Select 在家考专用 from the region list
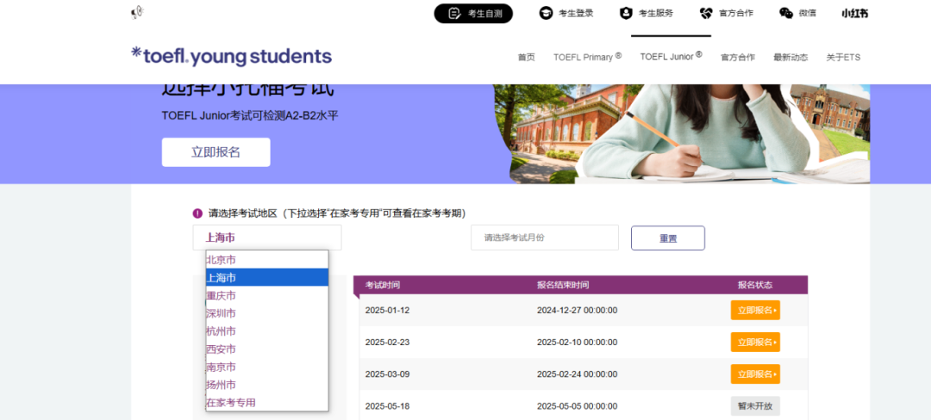 267,402
